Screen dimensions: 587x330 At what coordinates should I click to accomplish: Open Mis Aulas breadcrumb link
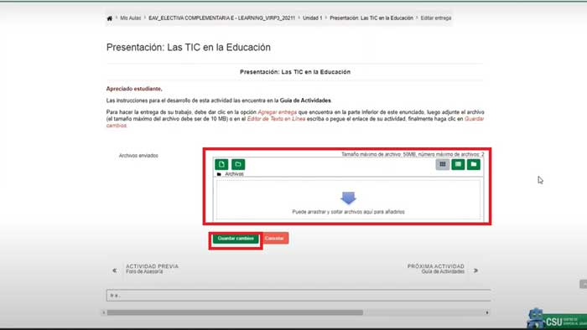coord(131,18)
